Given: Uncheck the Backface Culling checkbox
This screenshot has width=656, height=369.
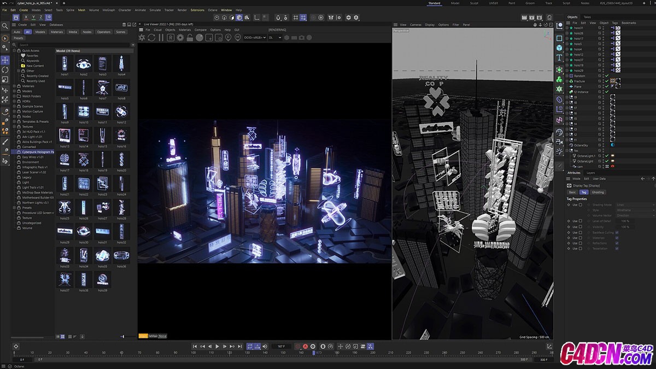Looking at the screenshot, I should pos(617,232).
